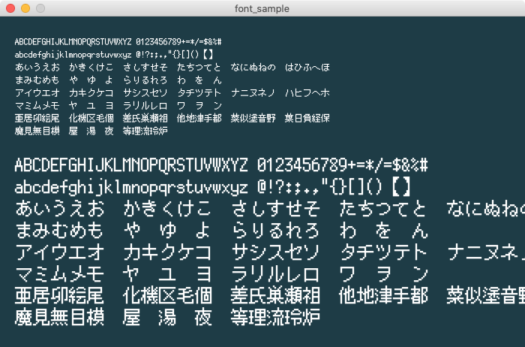Viewport: 525px width, 347px height.
Task: Click the large kanji 他地津手都 group
Action: (382, 294)
